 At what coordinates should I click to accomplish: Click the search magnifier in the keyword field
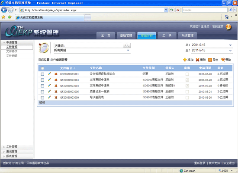127,45
